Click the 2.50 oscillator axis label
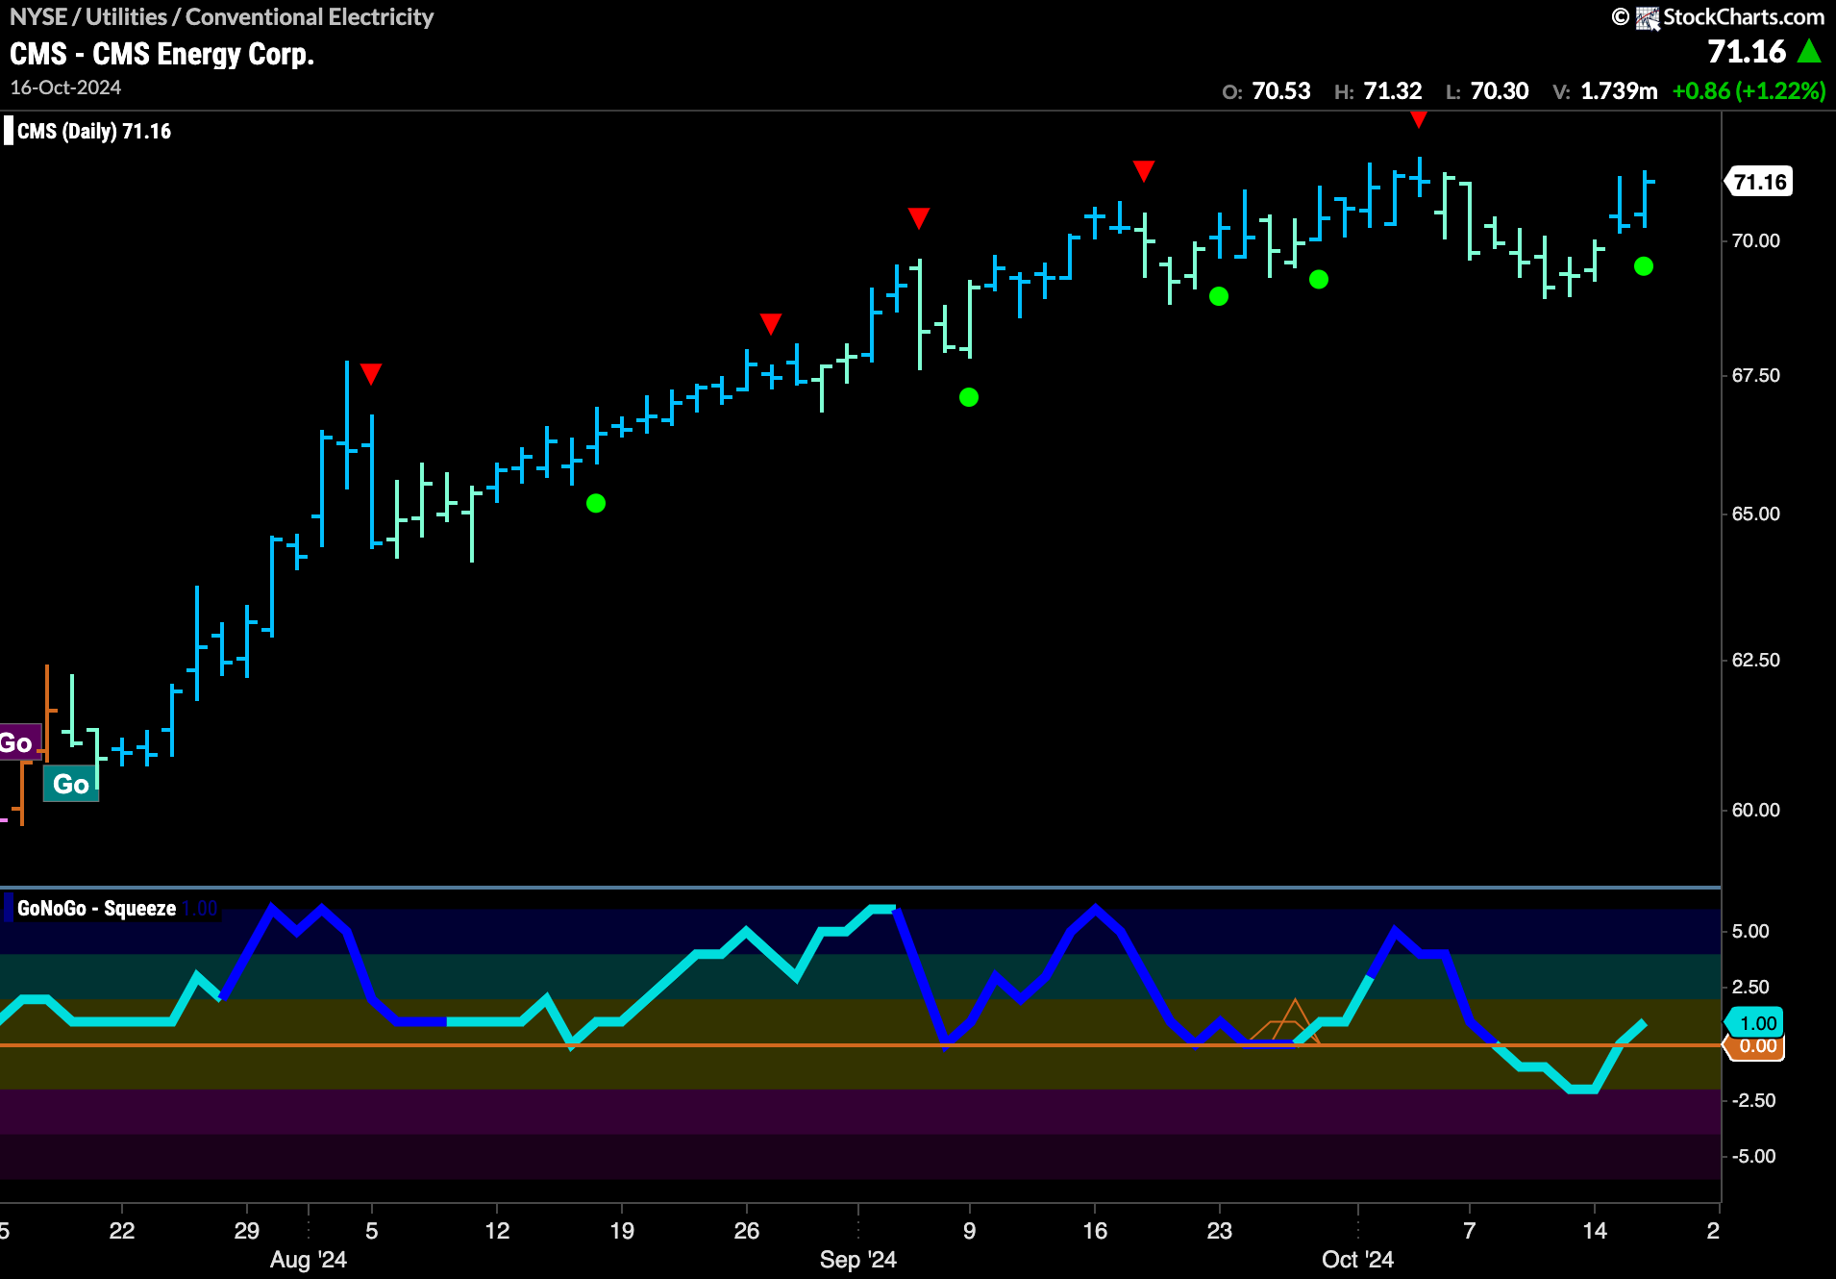Screen dimensions: 1836x1279 (1750, 987)
